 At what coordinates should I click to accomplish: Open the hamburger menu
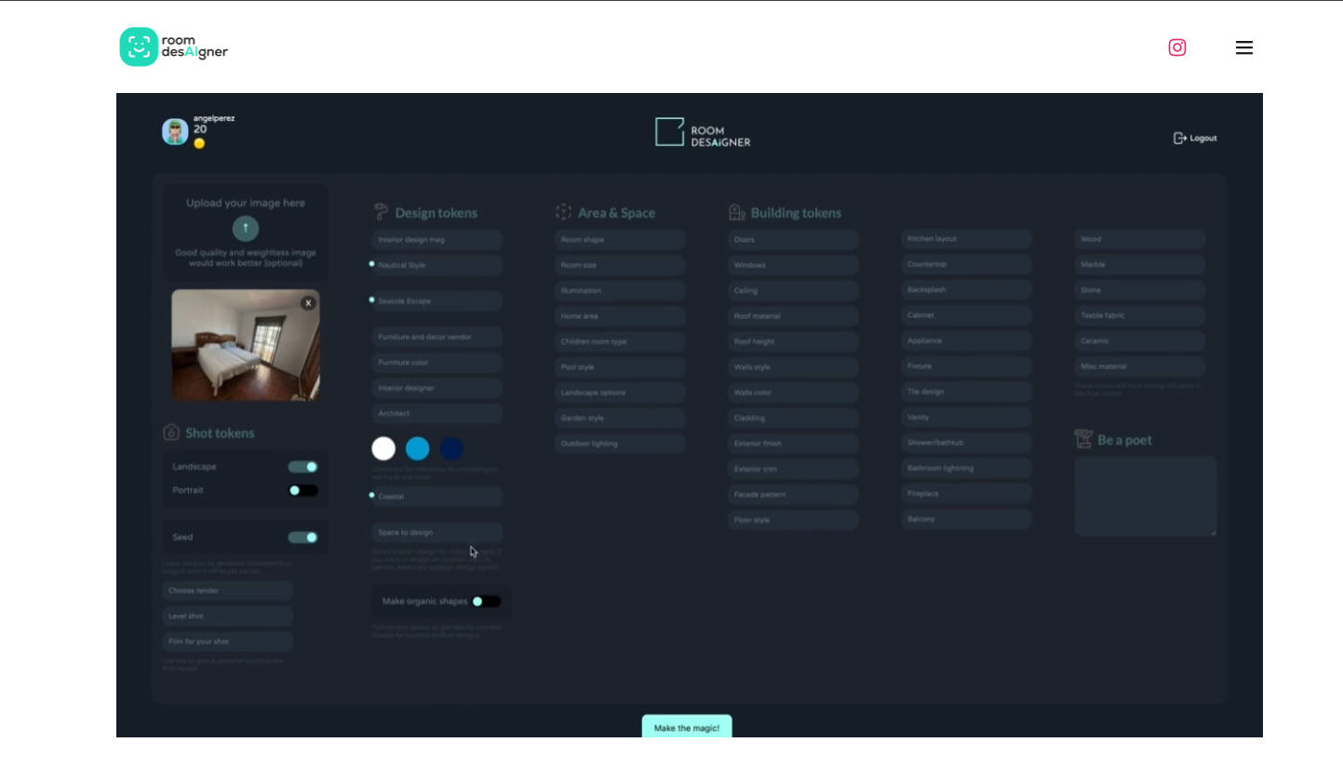click(1243, 47)
